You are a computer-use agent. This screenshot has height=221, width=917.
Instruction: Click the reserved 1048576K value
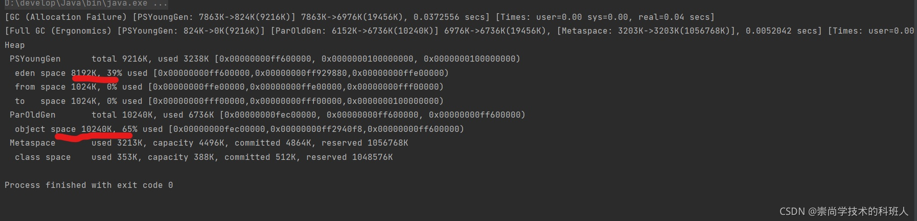click(x=349, y=157)
